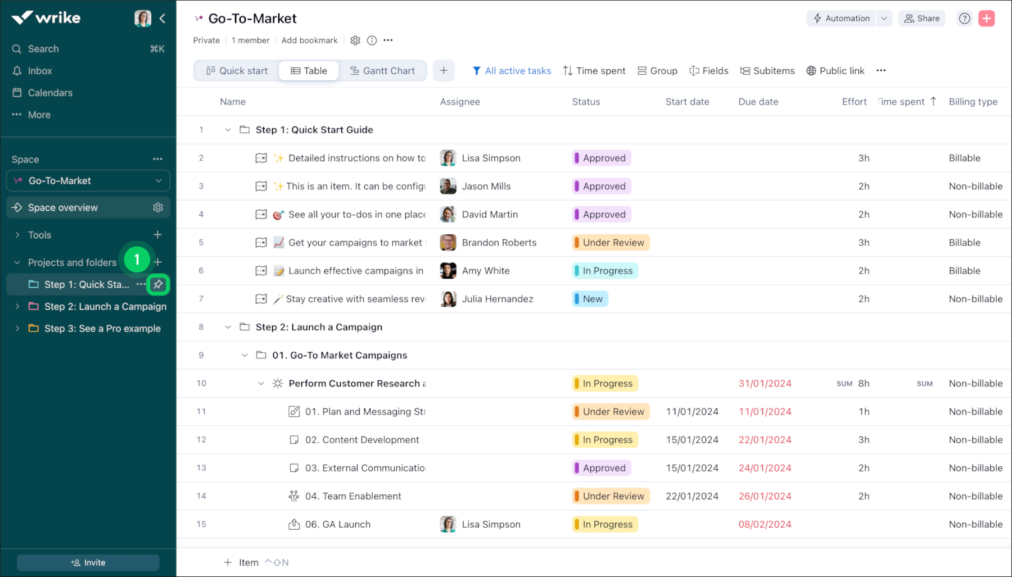Add new item to Projects and folders
Image resolution: width=1012 pixels, height=577 pixels.
158,262
